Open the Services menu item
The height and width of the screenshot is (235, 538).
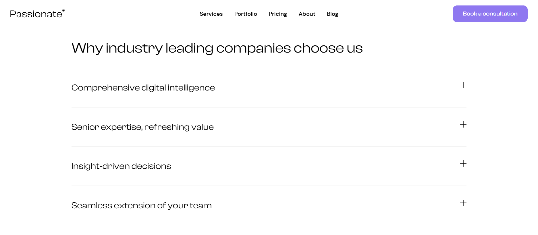pos(211,14)
